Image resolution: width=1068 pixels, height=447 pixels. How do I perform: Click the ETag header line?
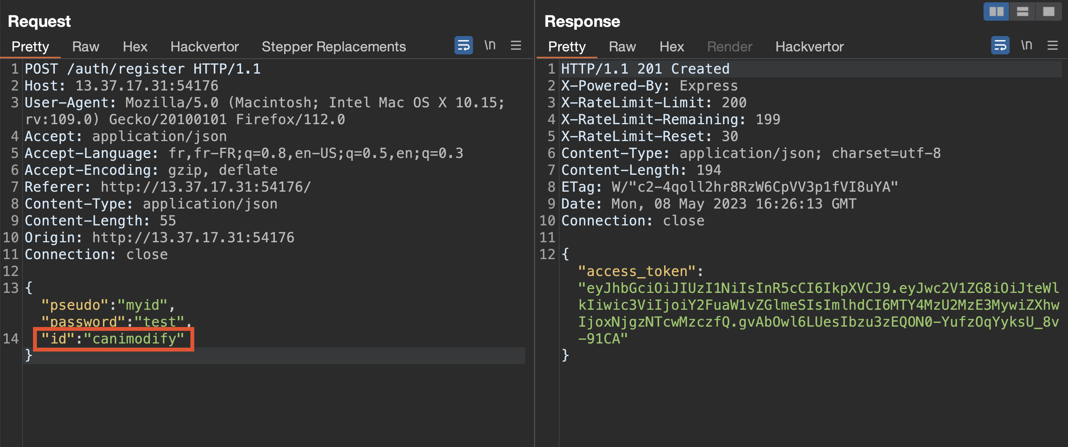(730, 187)
